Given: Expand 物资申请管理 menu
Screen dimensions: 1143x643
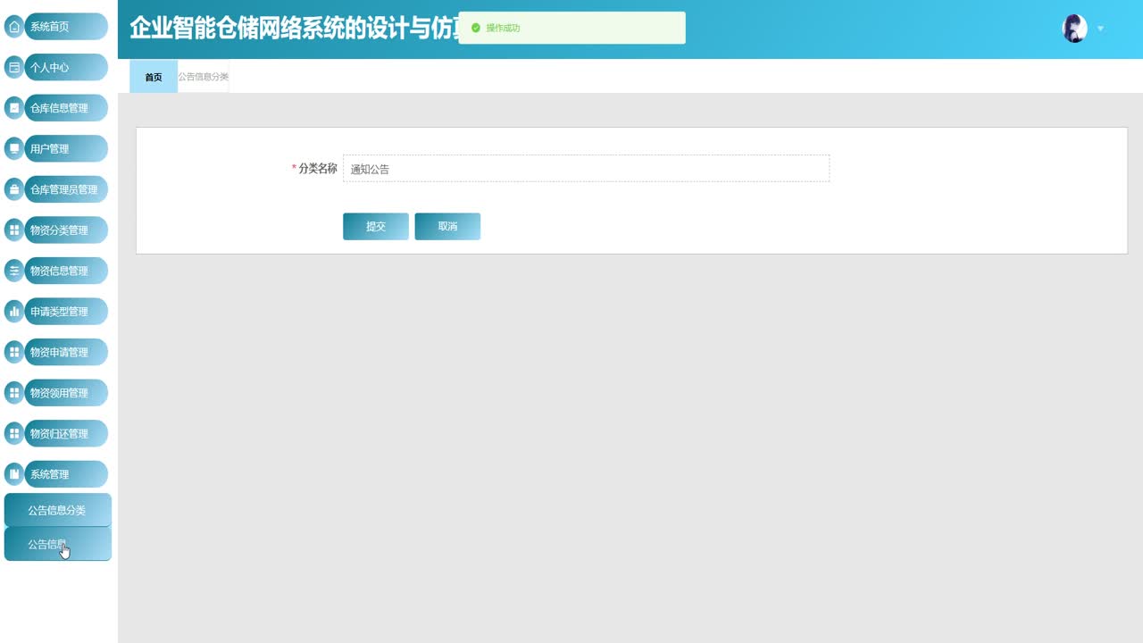Looking at the screenshot, I should click(66, 352).
